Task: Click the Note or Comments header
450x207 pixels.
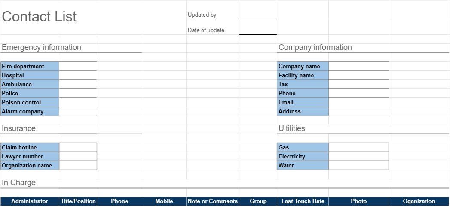Action: coord(212,201)
